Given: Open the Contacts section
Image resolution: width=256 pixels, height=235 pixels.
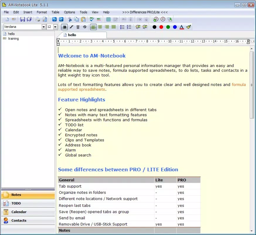Looking at the screenshot, I should [x=28, y=220].
